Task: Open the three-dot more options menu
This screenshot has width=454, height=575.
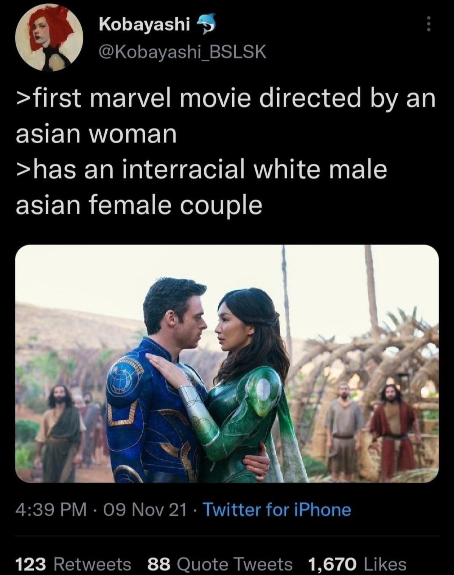Action: coord(428,24)
